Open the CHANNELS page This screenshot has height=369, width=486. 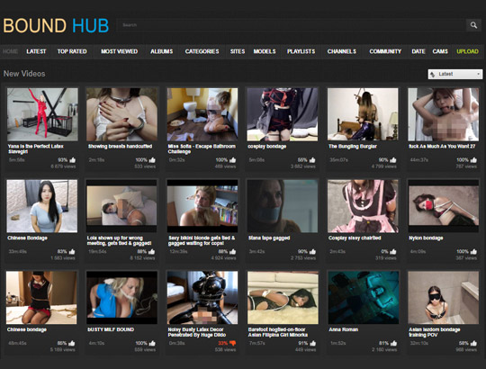tap(342, 51)
